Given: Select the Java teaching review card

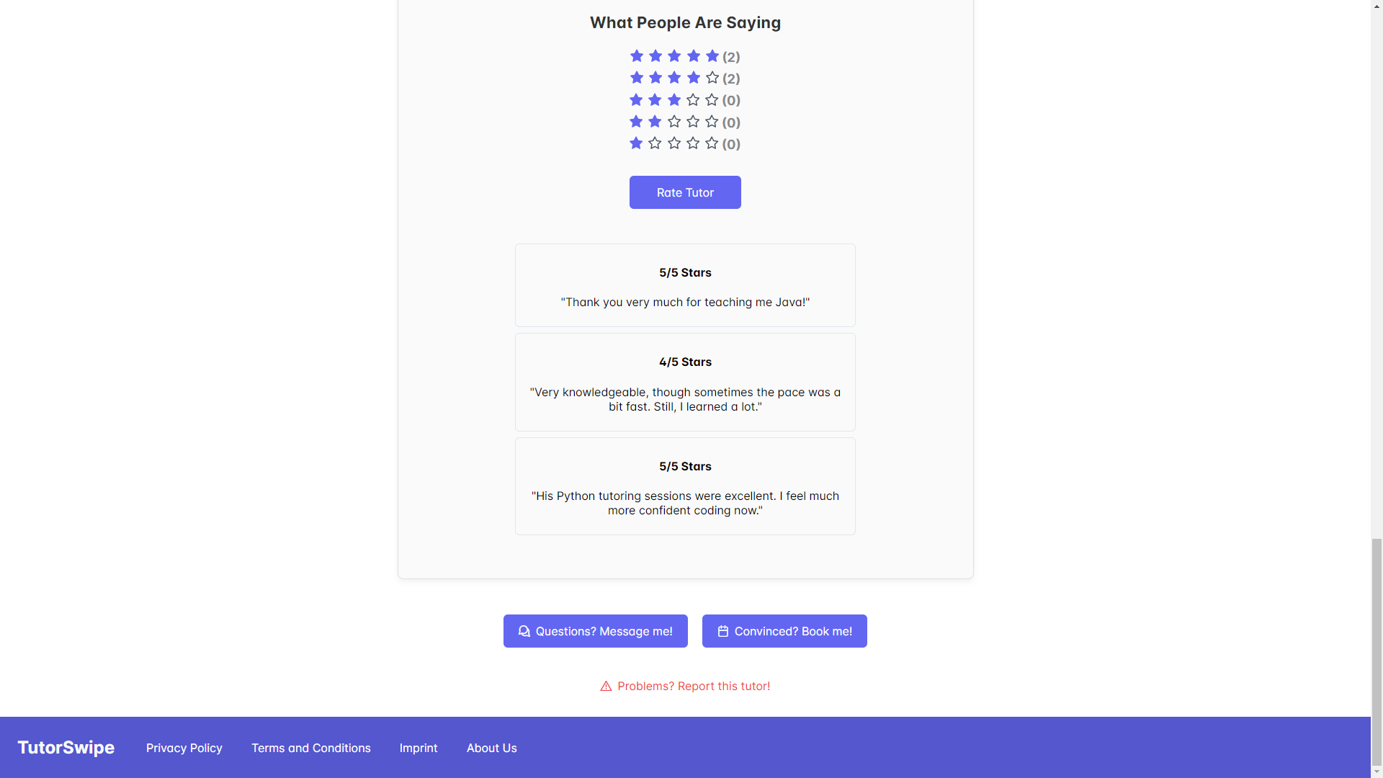Looking at the screenshot, I should tap(685, 285).
